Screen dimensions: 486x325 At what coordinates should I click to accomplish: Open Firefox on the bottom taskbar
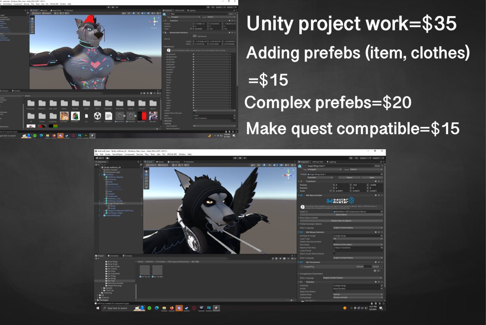coord(172,308)
